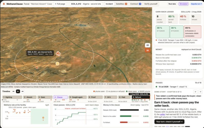Click the 60 % earned back stat

(x=173, y=19)
